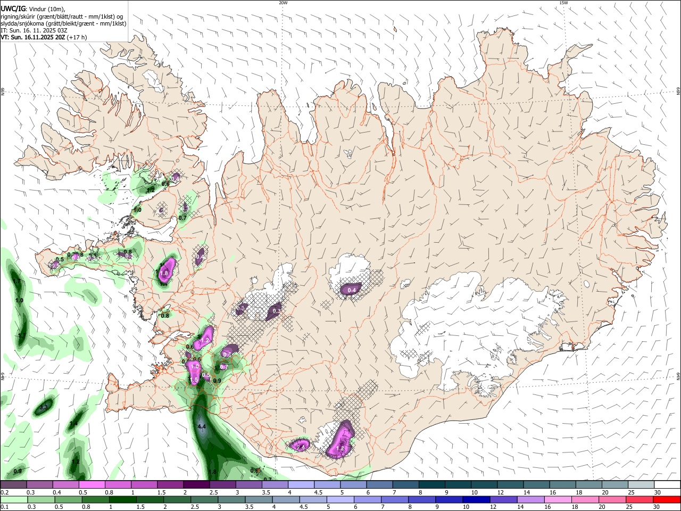This screenshot has width=681, height=511.
Task: Select the 0.5–0.8 medium green rain swatch
Action: click(68, 500)
